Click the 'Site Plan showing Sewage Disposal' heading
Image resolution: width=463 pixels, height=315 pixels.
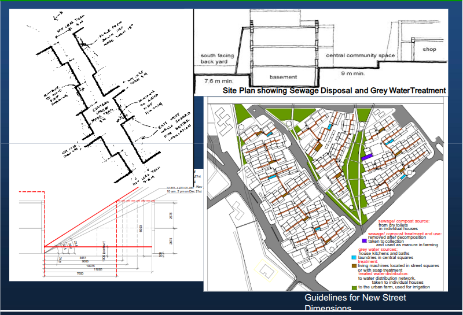335,91
